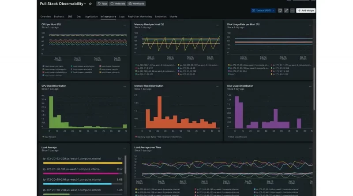Edit the dashboard using the pencil icon

point(286,11)
